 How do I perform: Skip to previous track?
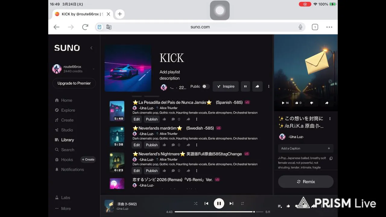[x=206, y=203]
